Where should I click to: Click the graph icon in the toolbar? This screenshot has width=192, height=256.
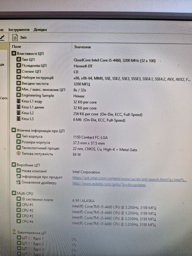click(2, 38)
